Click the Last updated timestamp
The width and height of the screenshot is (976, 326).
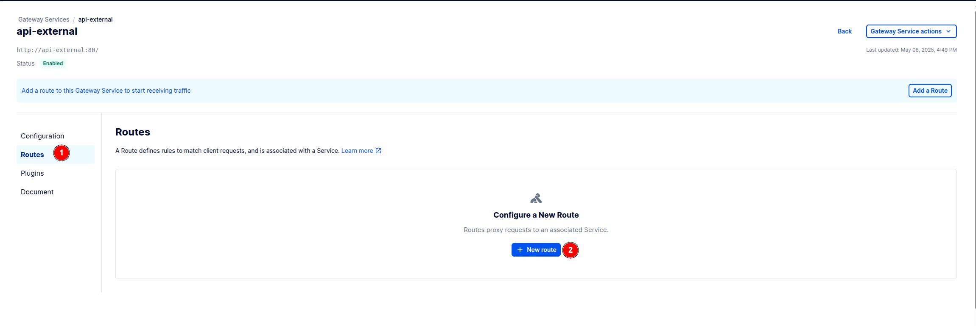click(911, 50)
